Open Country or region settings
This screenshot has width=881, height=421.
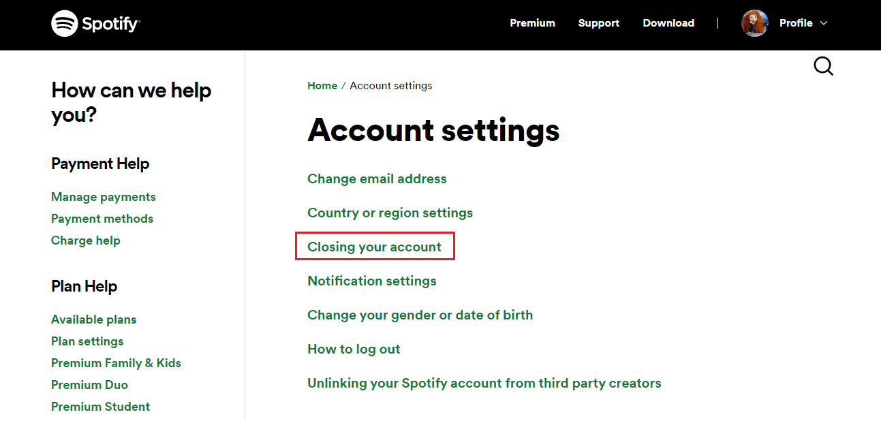(x=390, y=213)
